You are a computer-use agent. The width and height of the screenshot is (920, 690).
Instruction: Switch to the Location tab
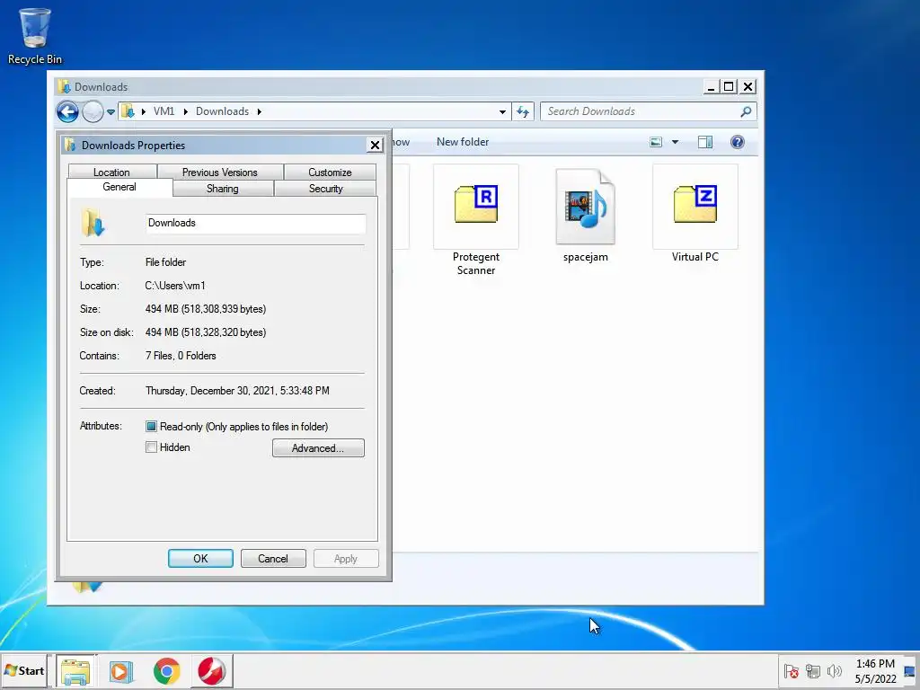pyautogui.click(x=111, y=172)
